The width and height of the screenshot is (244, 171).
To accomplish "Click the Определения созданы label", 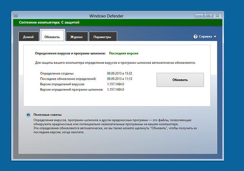I will point(57,73).
